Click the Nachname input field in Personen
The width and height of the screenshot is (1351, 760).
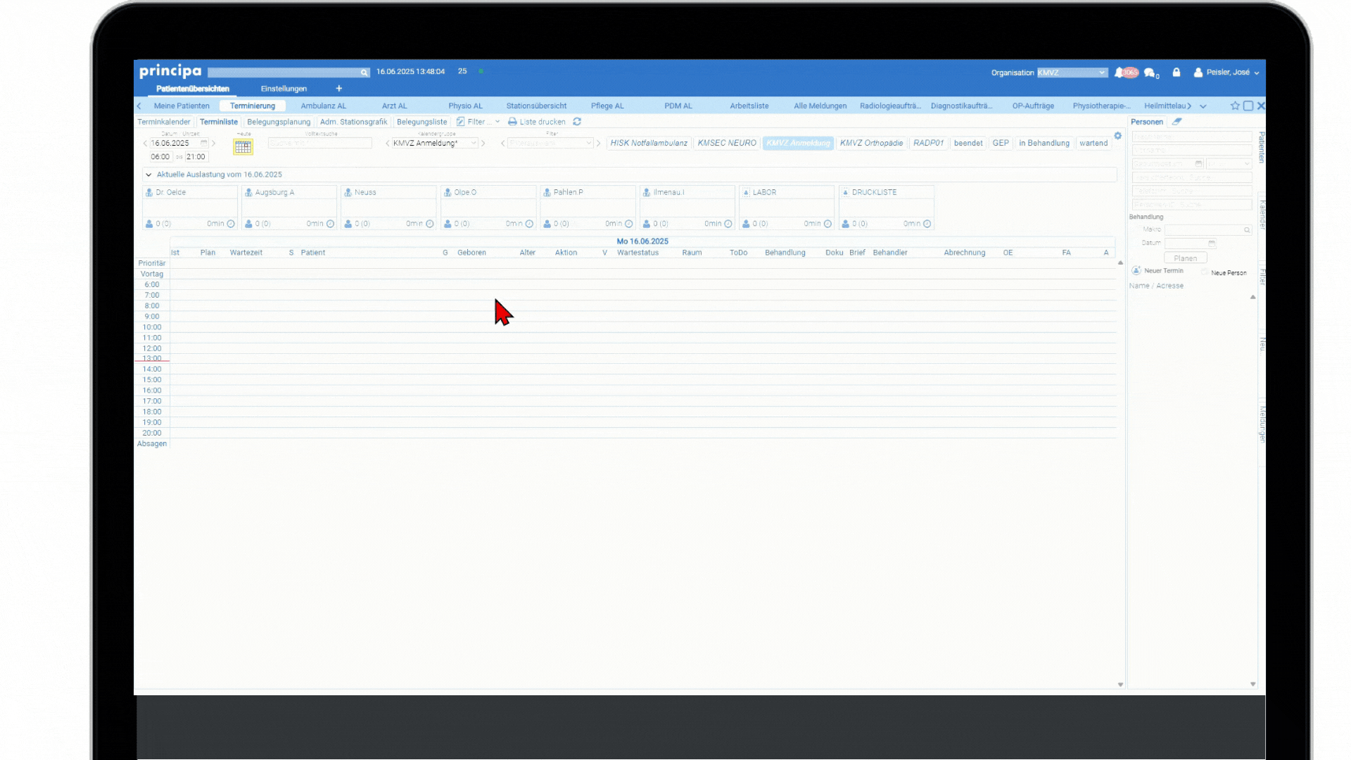[x=1192, y=137]
